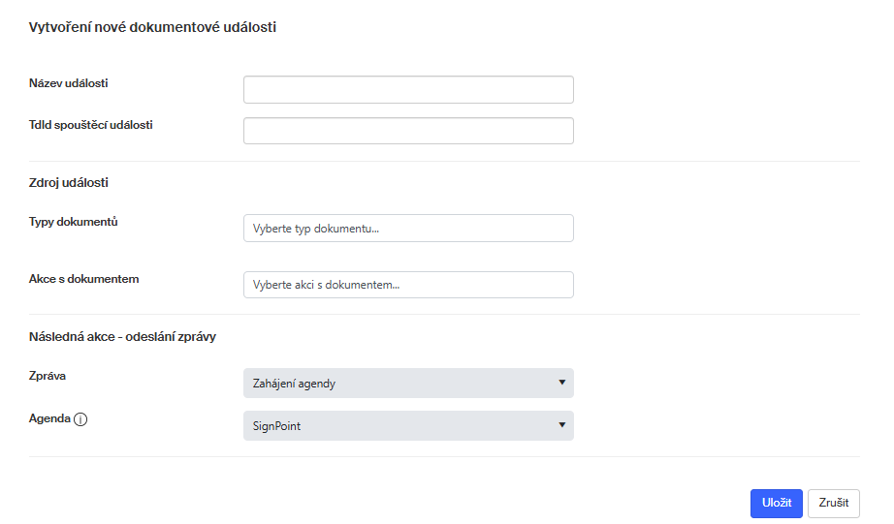Click the 'TdId spouštěcí události' label
The image size is (894, 524).
[x=91, y=125]
